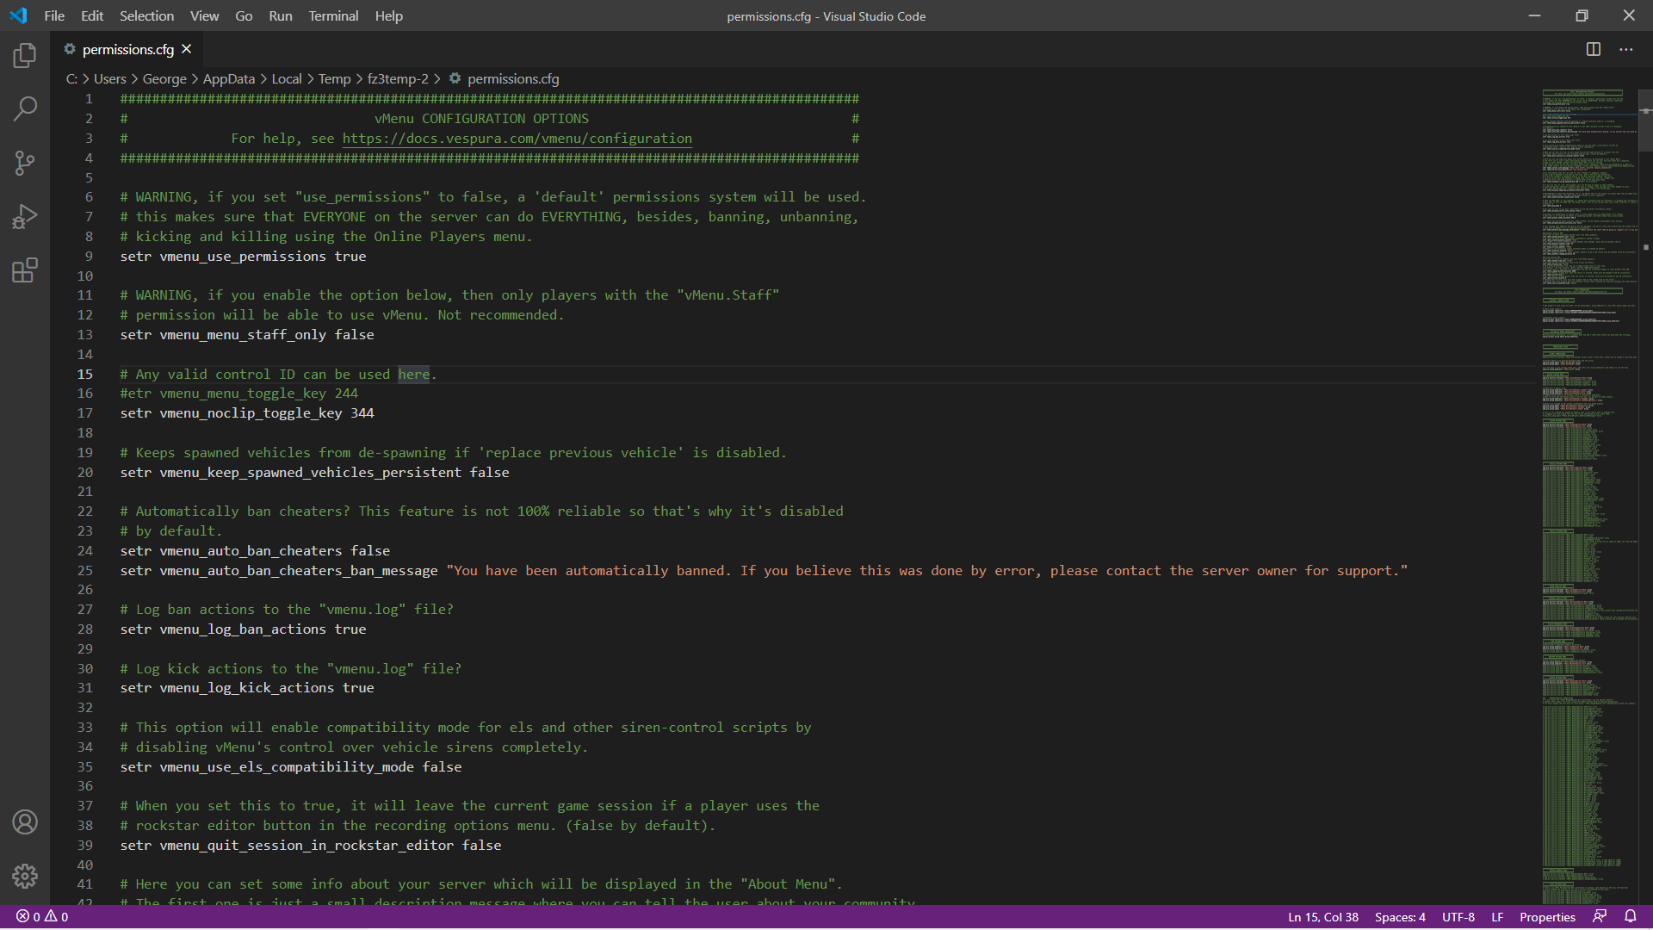Click the Split Editor Right icon
Viewport: 1653px width, 930px height.
point(1594,49)
